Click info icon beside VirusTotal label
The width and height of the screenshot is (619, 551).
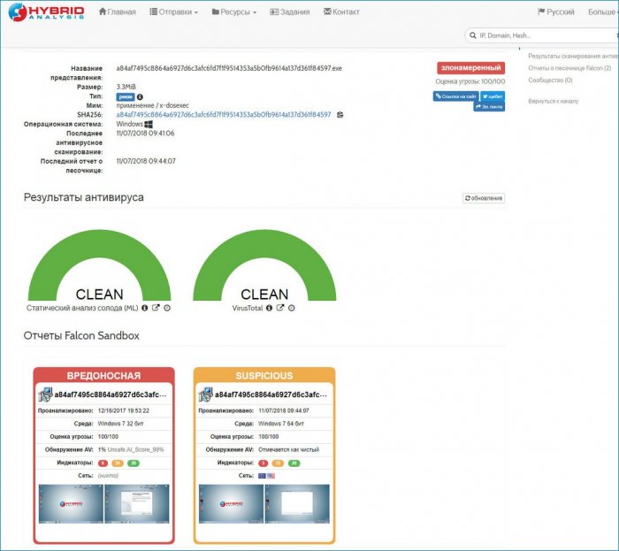(269, 308)
